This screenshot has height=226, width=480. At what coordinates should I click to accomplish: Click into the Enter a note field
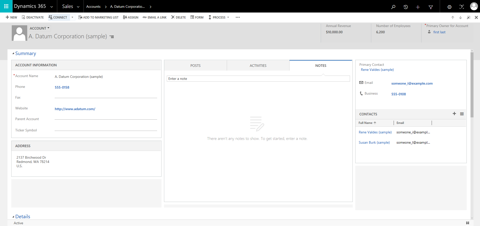point(258,79)
